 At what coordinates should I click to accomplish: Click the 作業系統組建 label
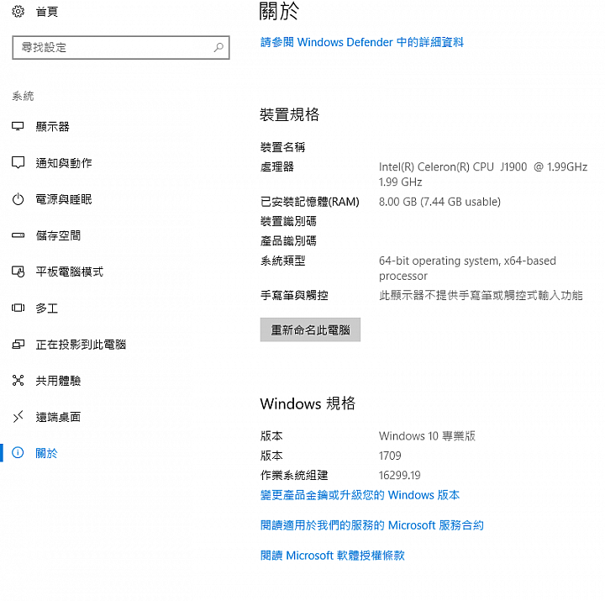294,475
